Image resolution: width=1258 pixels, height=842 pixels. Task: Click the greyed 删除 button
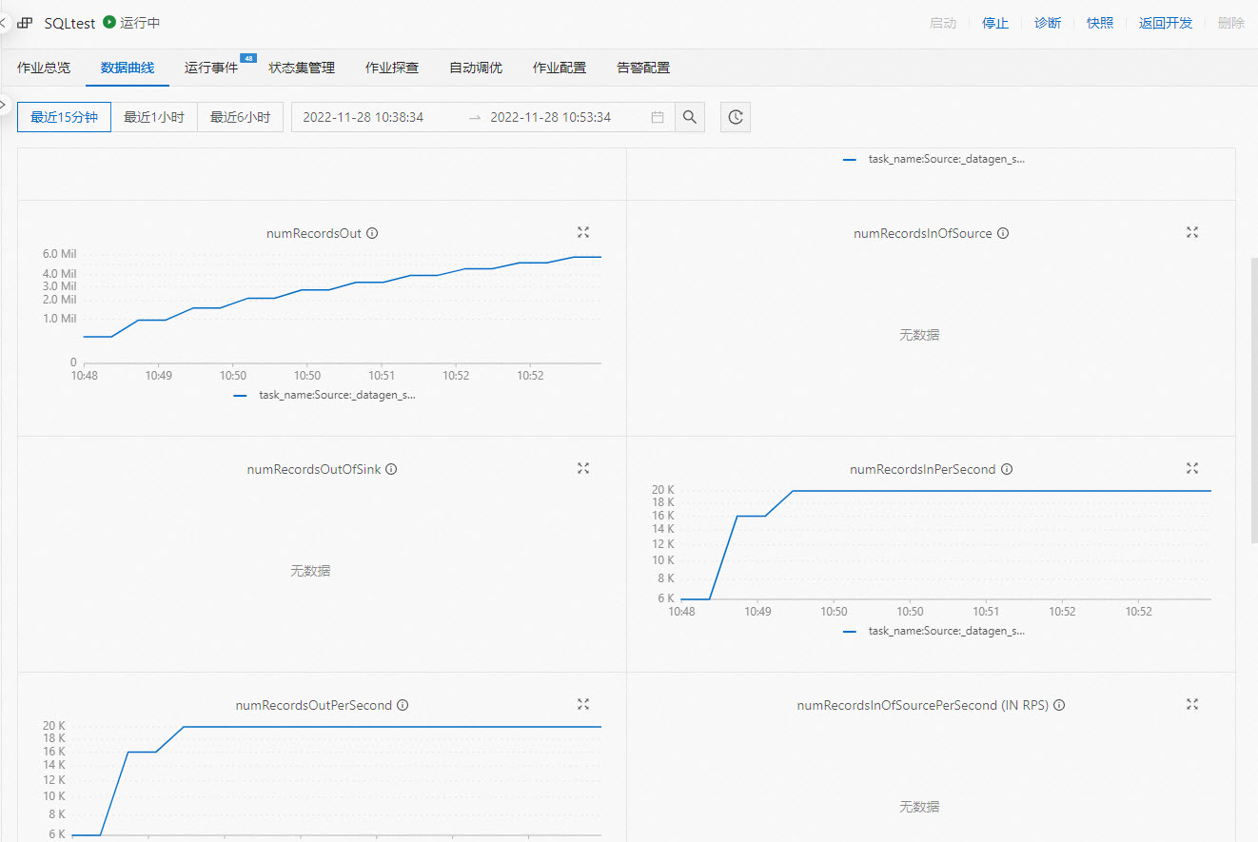point(1231,23)
